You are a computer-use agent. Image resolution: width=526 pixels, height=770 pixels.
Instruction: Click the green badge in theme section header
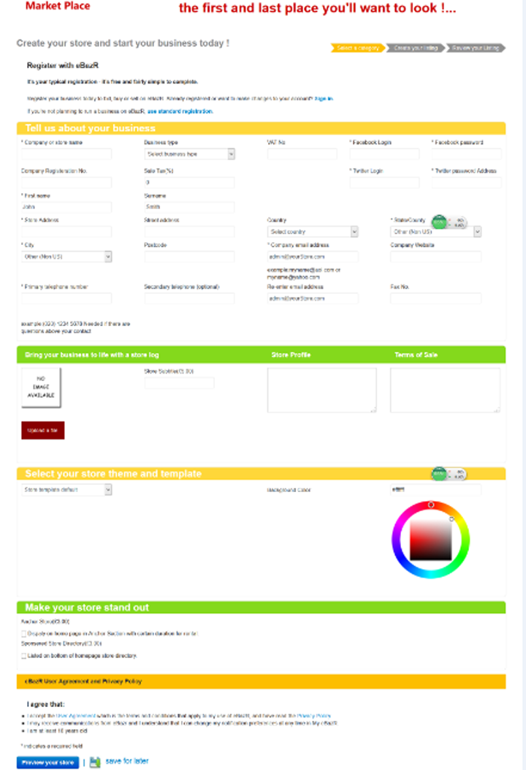(439, 474)
